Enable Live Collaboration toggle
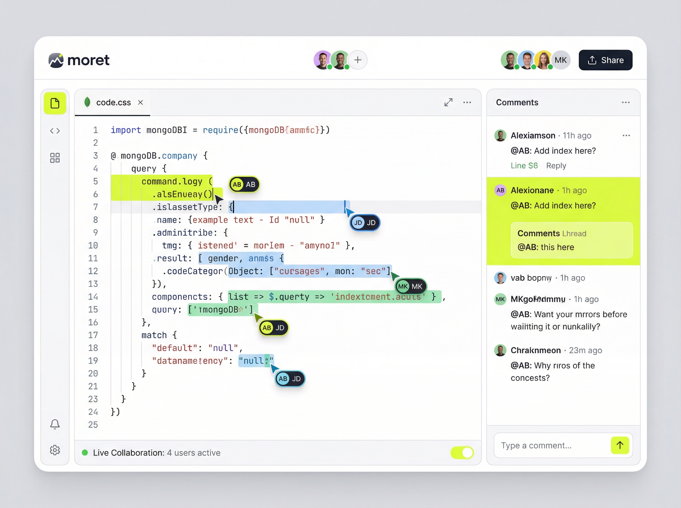Viewport: 681px width, 508px height. (x=462, y=453)
